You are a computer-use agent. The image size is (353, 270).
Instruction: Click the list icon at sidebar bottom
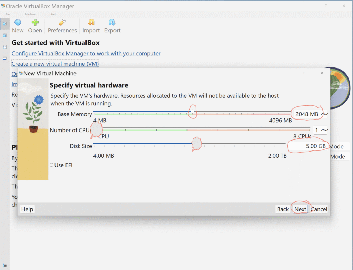pos(4,265)
